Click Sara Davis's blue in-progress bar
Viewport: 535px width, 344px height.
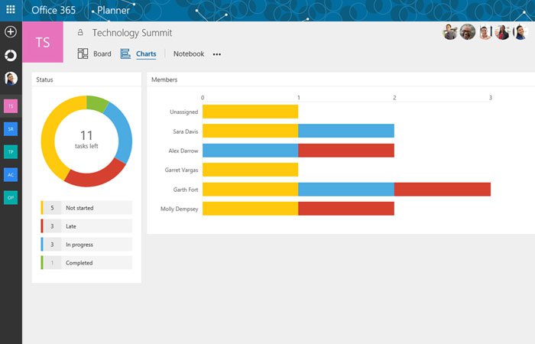click(346, 131)
